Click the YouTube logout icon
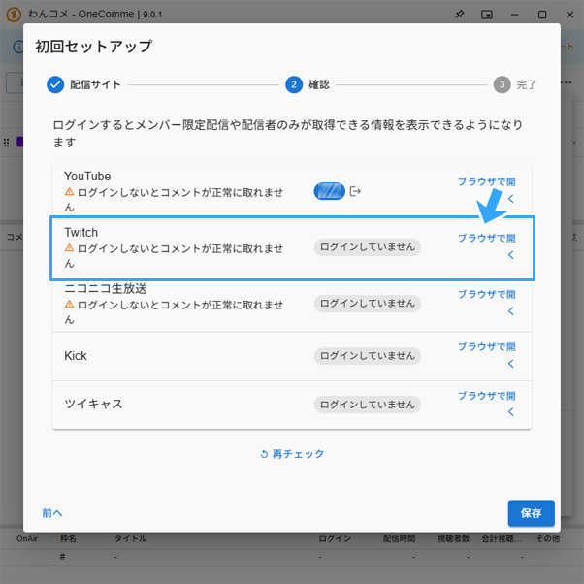Viewport: 584px width, 584px height. tap(355, 191)
